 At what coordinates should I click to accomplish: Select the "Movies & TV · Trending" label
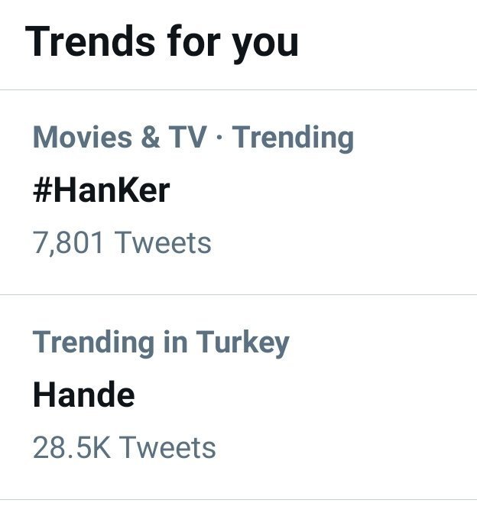pyautogui.click(x=193, y=138)
